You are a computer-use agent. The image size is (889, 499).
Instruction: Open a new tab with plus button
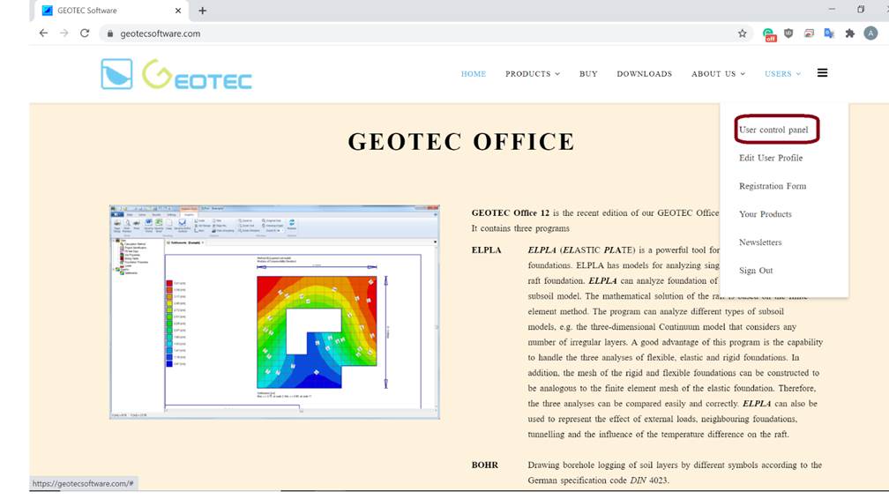(x=203, y=11)
